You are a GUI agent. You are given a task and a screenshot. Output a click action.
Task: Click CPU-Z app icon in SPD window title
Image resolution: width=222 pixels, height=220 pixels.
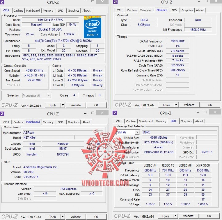tap(114, 113)
